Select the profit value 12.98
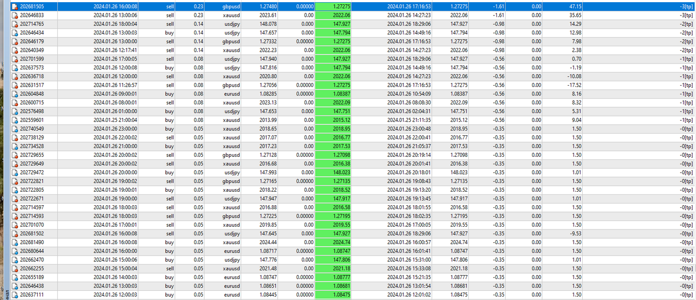The width and height of the screenshot is (696, 300). (576, 33)
